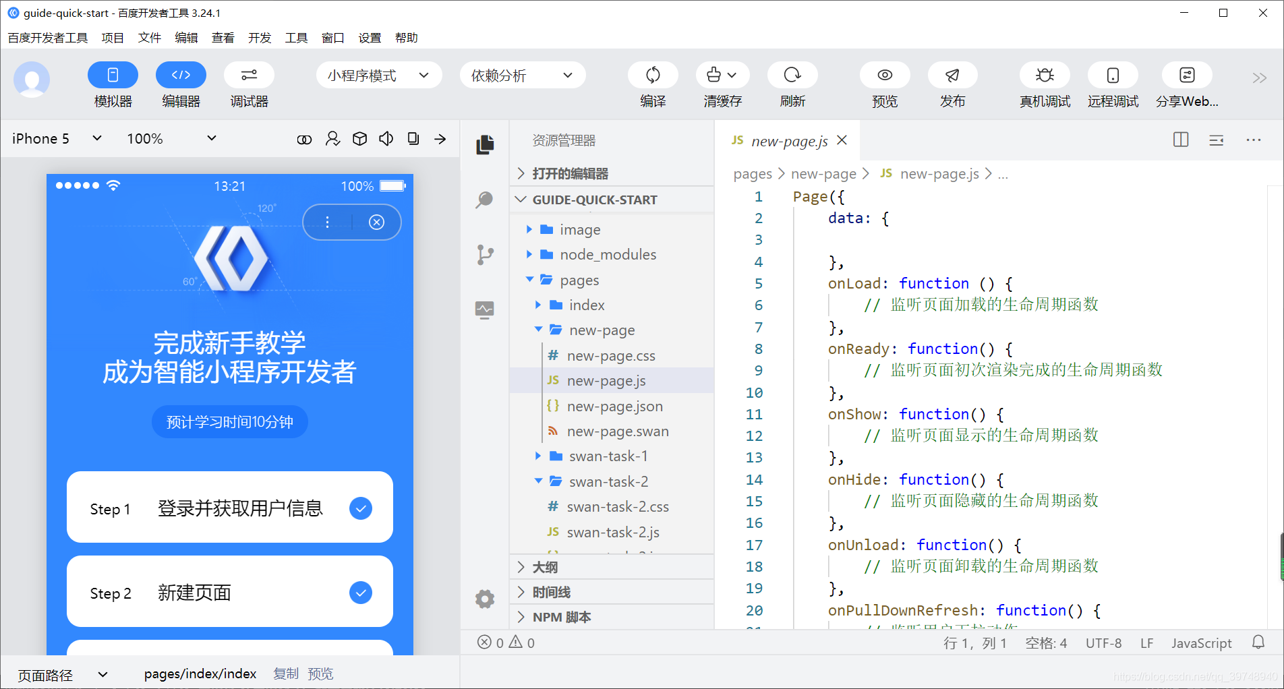Open the 依赖分析 dropdown

tap(522, 75)
